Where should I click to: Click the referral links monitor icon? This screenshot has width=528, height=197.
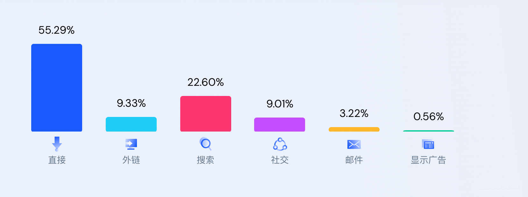(x=131, y=144)
